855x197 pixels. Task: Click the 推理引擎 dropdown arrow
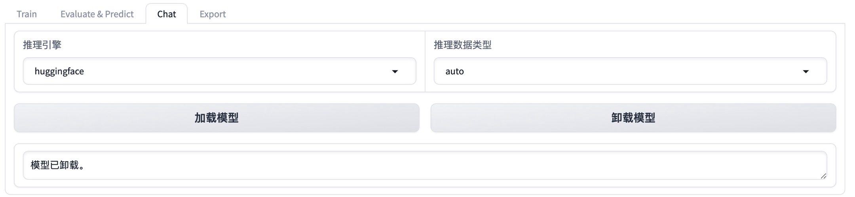tap(395, 71)
